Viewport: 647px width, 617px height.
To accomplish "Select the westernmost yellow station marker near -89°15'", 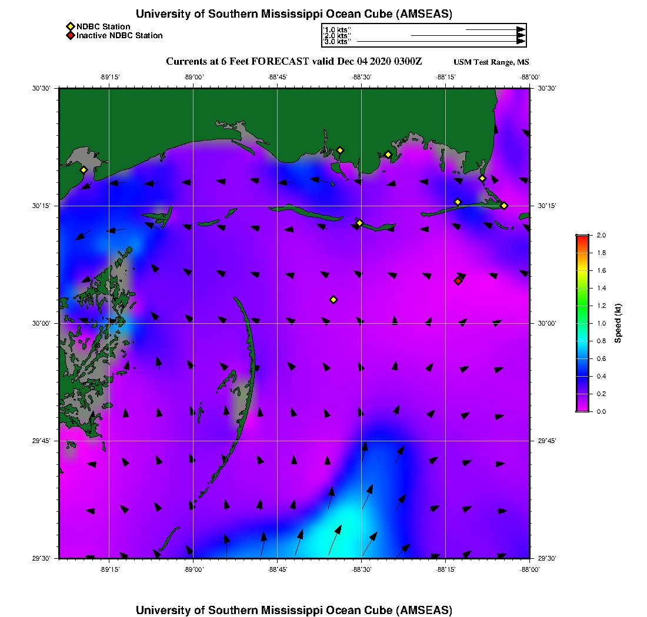I will click(84, 170).
